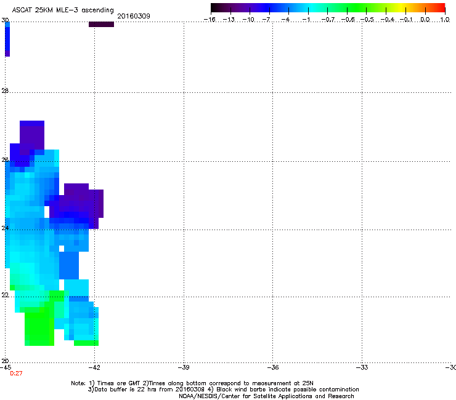The height and width of the screenshot is (400, 456).
Task: Click the black end of the color bar
Action: pos(217,8)
